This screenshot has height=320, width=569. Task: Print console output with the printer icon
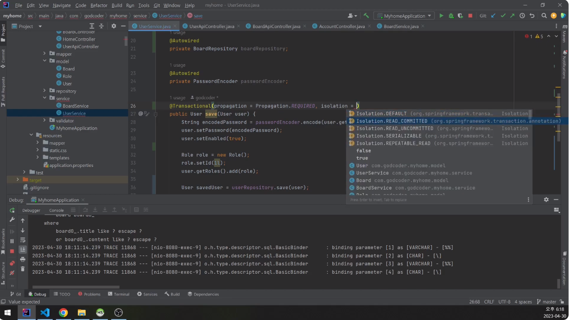tap(23, 259)
